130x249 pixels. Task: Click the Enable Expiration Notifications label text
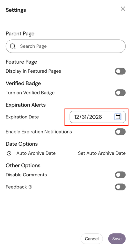point(39,132)
